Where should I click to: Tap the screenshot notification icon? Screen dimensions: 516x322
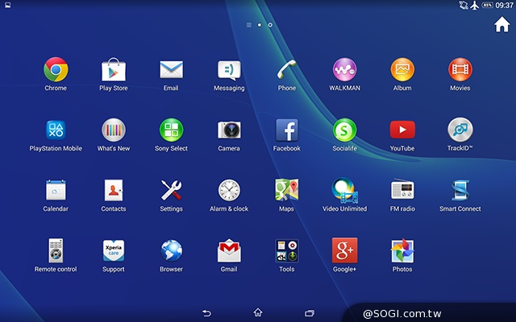pyautogui.click(x=7, y=5)
